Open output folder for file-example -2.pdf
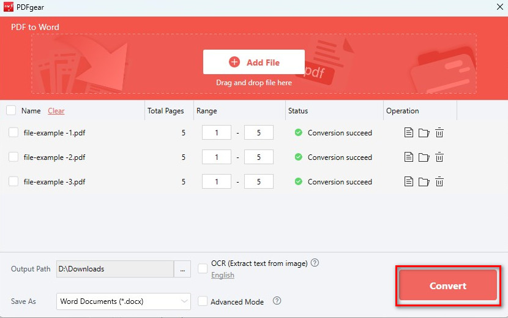 tap(424, 157)
